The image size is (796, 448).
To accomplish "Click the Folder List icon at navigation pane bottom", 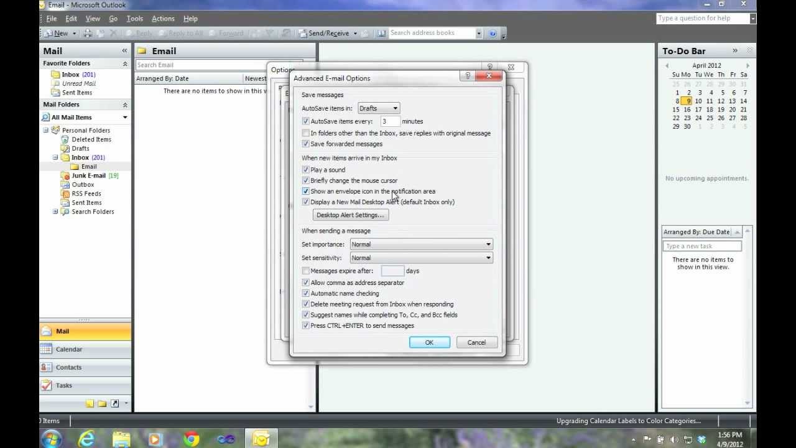I will [x=103, y=403].
